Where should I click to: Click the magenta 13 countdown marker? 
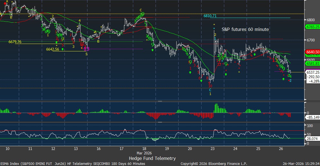pyautogui.click(x=86, y=49)
